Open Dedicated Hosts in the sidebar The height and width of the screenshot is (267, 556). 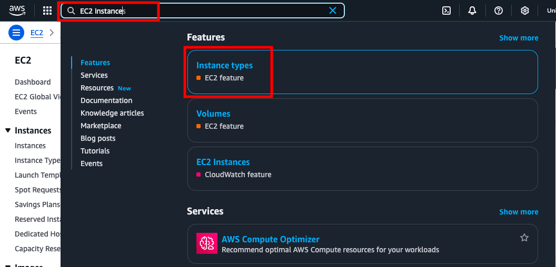[37, 234]
